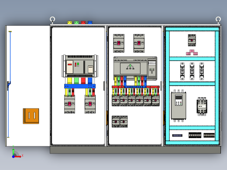This screenshot has width=227, height=170.
Task: Select the orange document pocket on open door
Action: (x=31, y=116)
